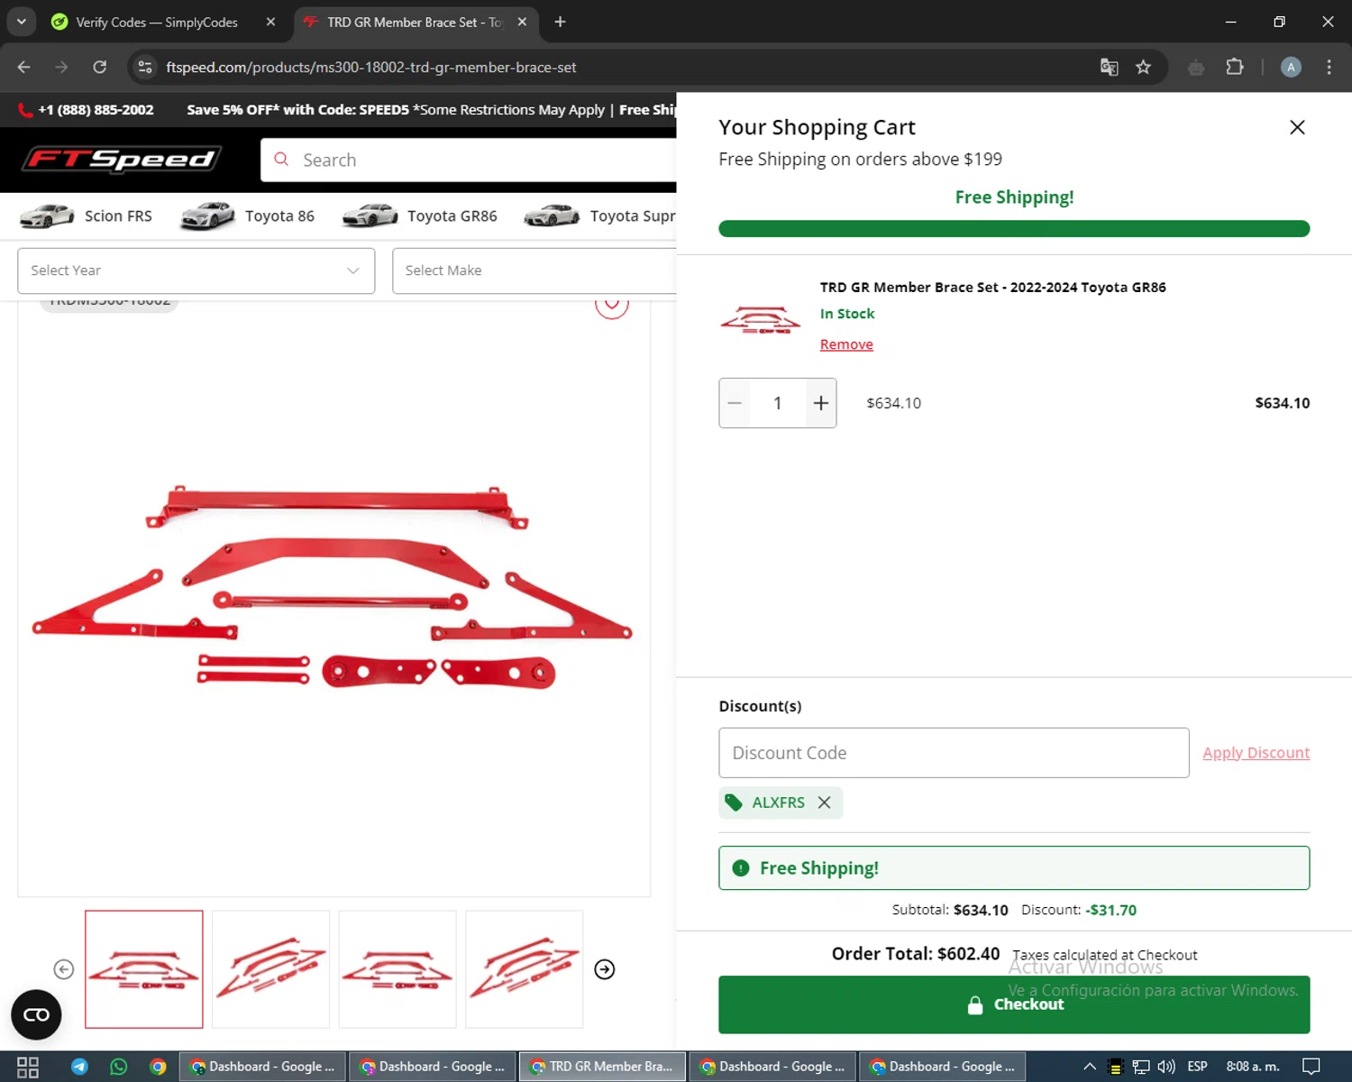This screenshot has height=1082, width=1352.
Task: Open the browser extensions menu
Action: 1235,67
